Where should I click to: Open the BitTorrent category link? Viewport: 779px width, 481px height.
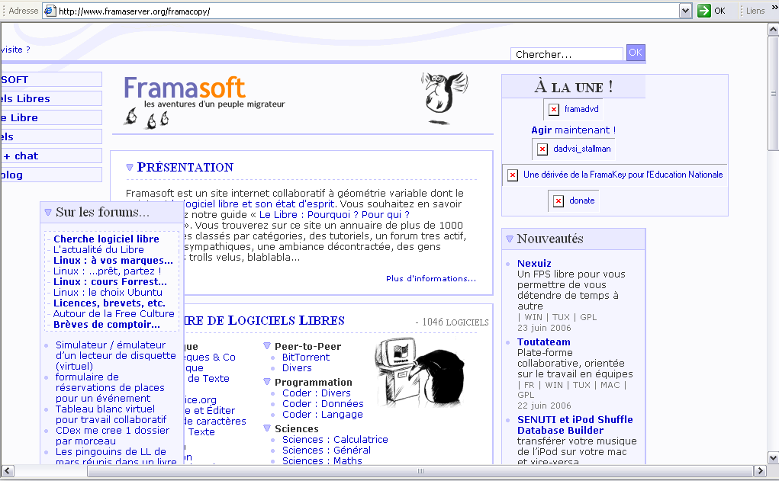coord(305,357)
